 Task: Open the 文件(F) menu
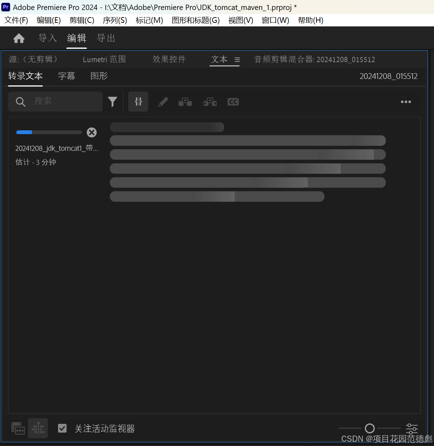point(16,20)
